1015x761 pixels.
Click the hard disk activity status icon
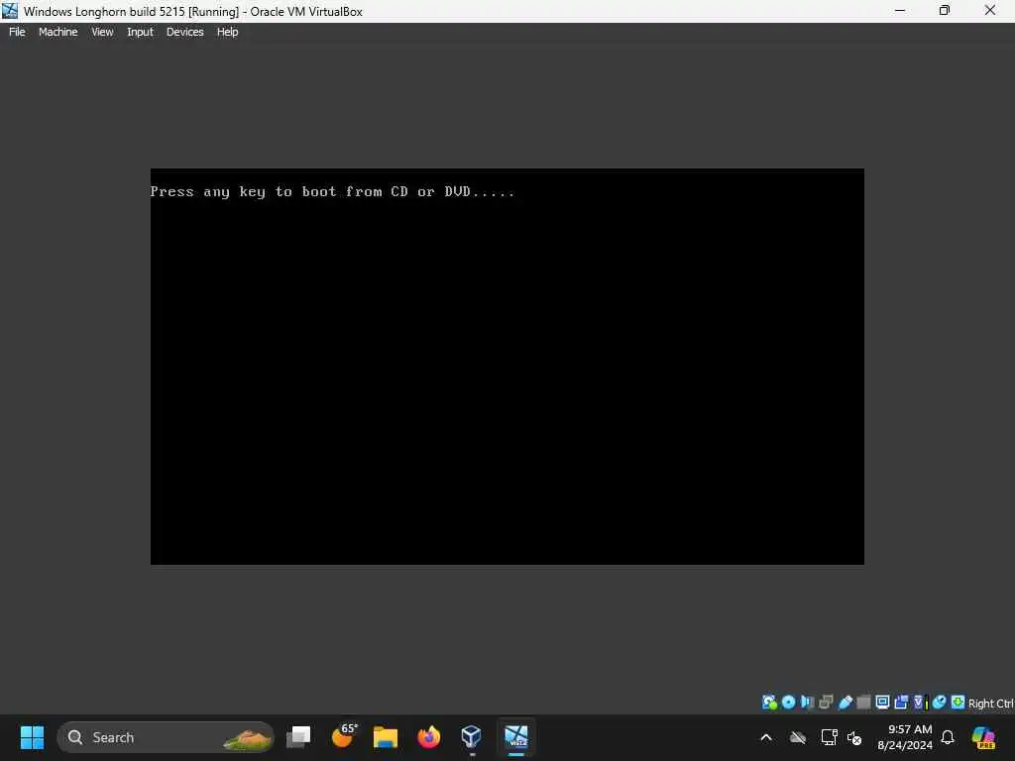769,703
